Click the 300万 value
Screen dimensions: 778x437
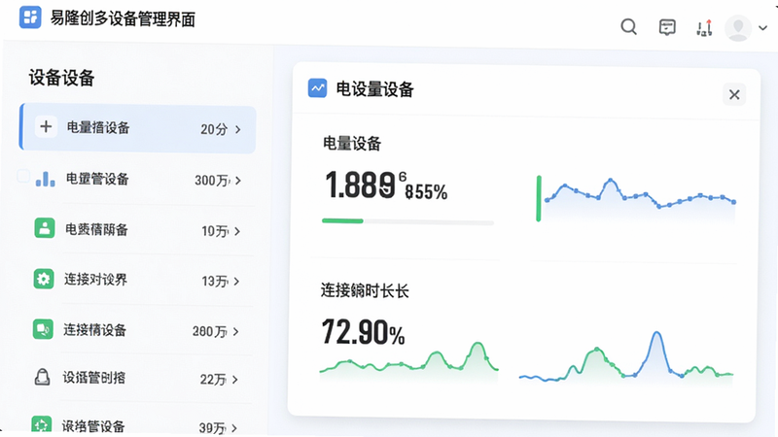(x=212, y=181)
